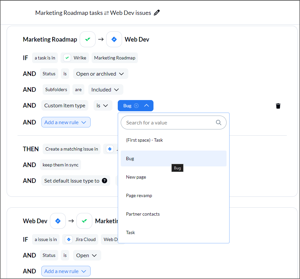
Task: Collapse the Bug value dropdown
Action: pos(147,105)
